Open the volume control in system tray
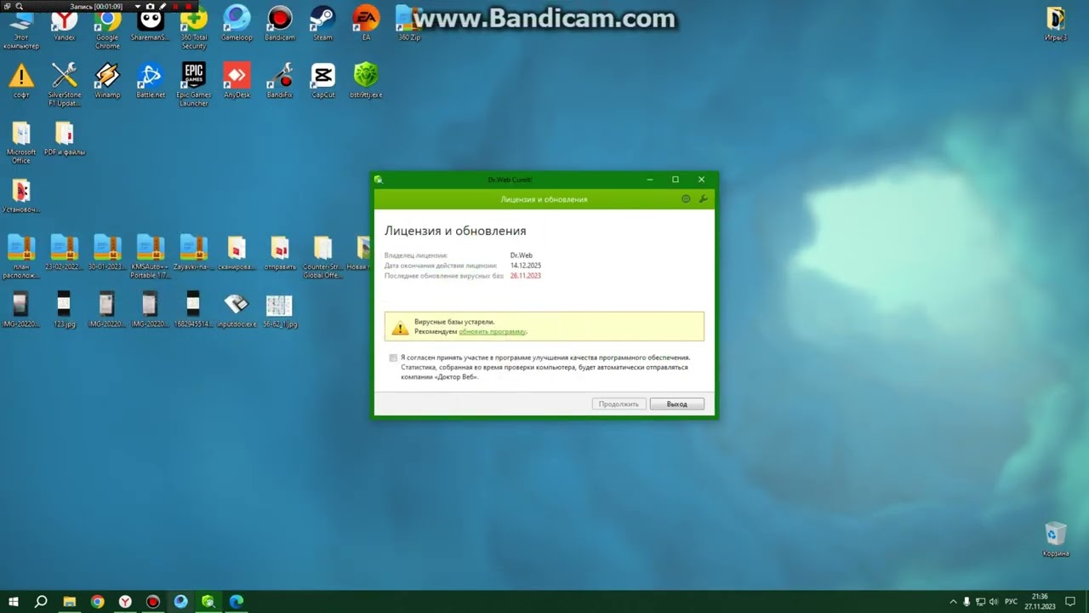This screenshot has width=1089, height=613. (x=994, y=602)
